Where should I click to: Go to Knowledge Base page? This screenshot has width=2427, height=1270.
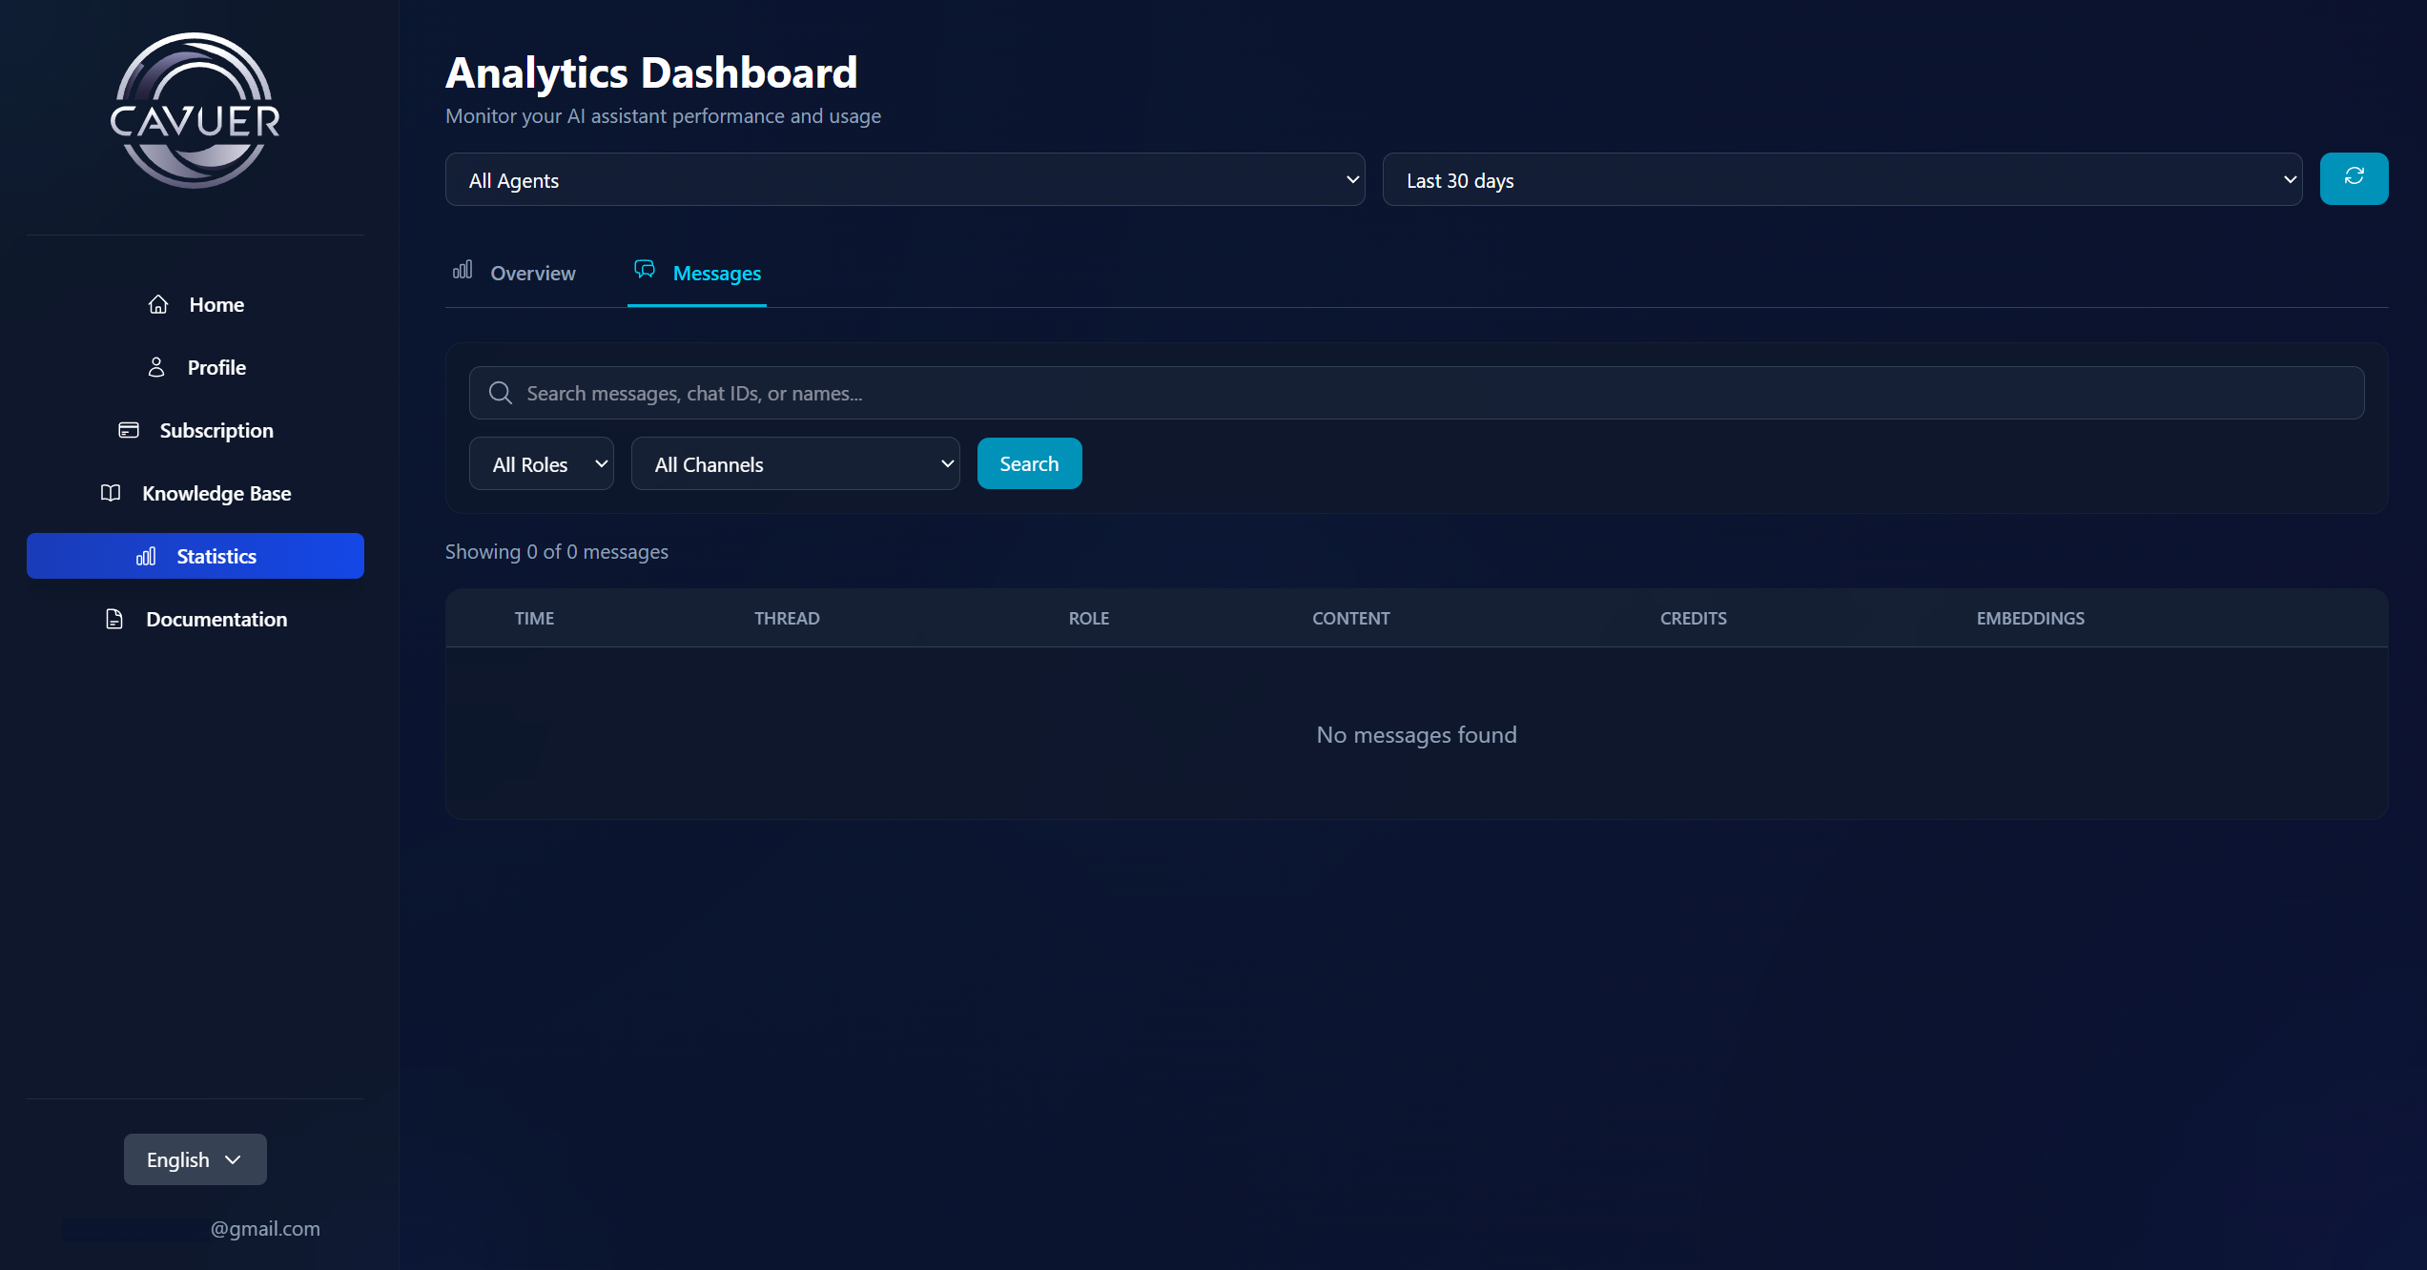216,493
